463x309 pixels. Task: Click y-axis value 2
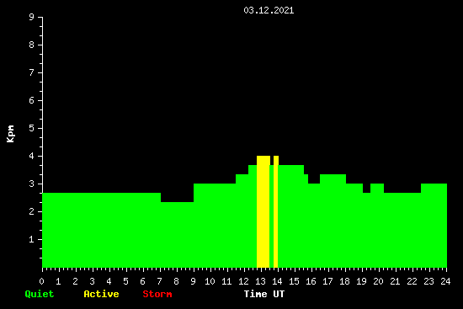tap(32, 211)
